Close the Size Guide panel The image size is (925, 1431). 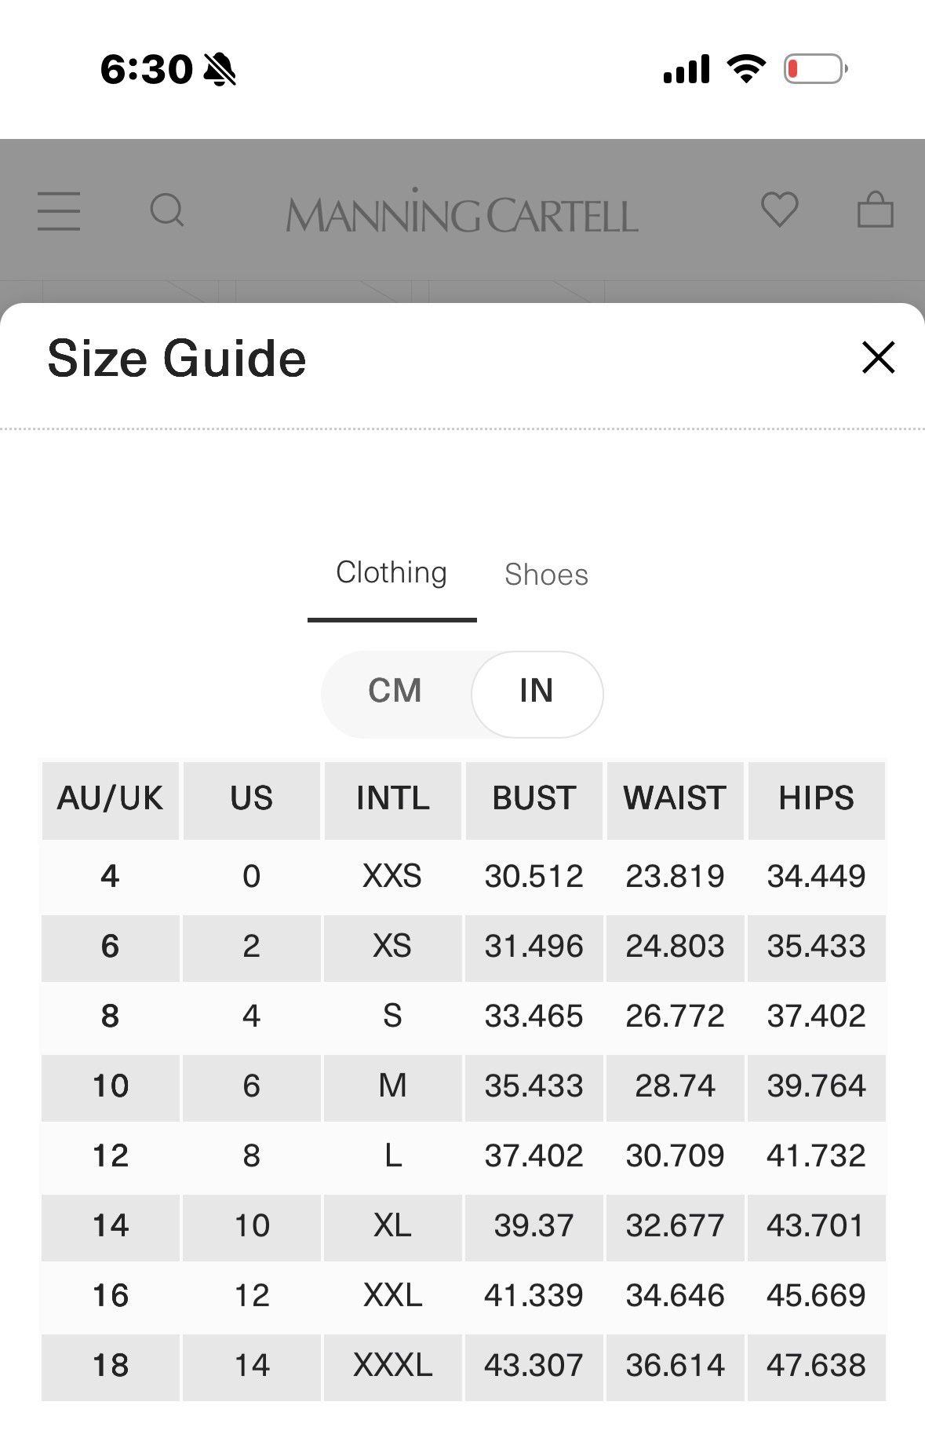[x=878, y=357]
